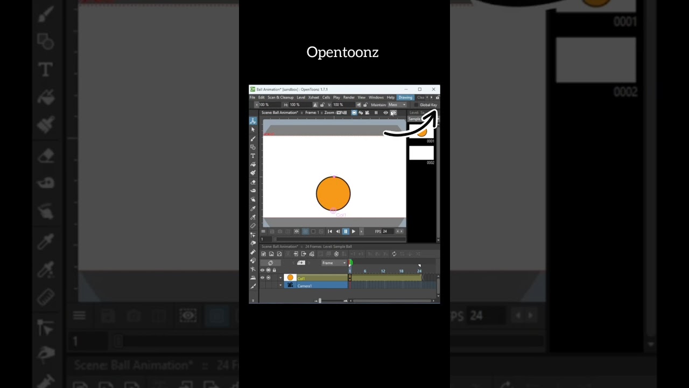Expand hidden tools at toolbar bottom
Image resolution: width=689 pixels, height=388 pixels.
tap(253, 300)
